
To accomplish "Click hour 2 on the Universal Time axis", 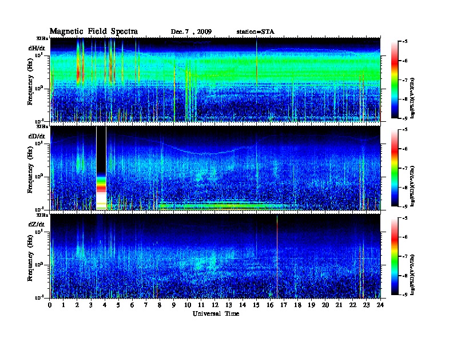I will coord(77,305).
